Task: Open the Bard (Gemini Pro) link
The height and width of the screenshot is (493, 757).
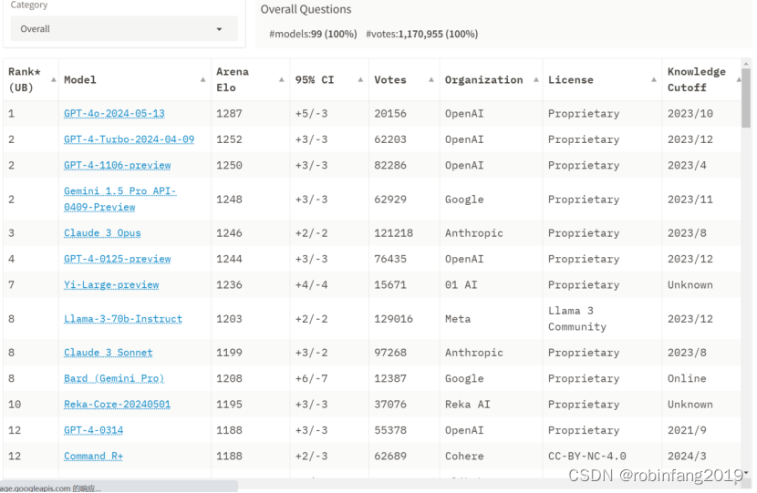Action: tap(114, 379)
